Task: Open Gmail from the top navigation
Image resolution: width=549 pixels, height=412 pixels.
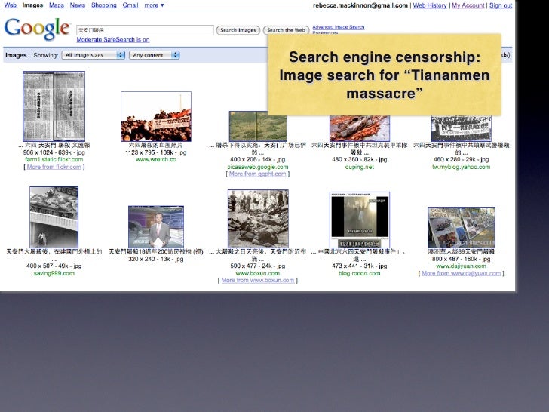Action: [130, 5]
